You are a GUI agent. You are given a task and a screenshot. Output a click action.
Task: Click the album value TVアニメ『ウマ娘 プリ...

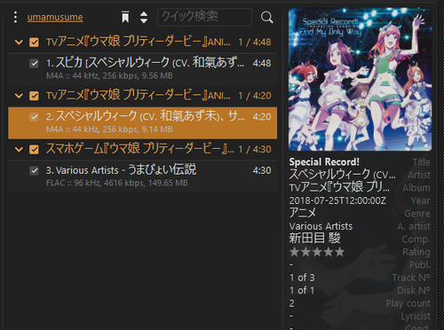pos(339,187)
